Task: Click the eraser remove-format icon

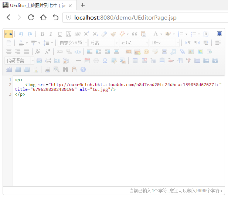Action: (104, 34)
